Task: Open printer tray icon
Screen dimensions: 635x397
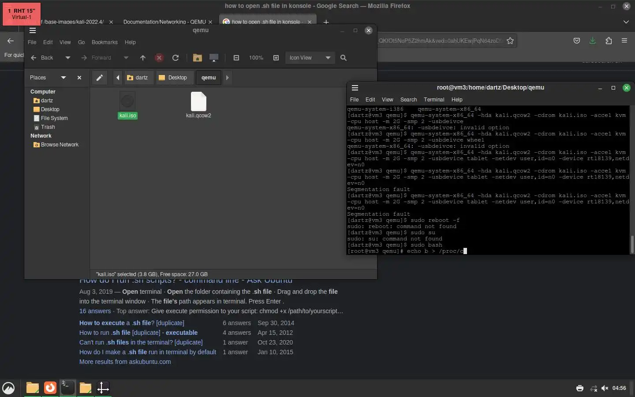Action: [580, 388]
